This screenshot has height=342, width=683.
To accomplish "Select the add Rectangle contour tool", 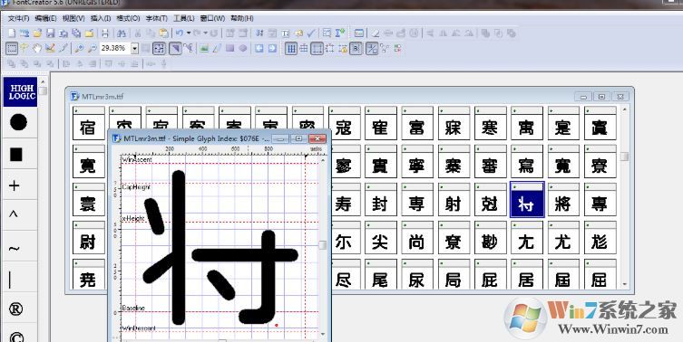I will (229, 48).
